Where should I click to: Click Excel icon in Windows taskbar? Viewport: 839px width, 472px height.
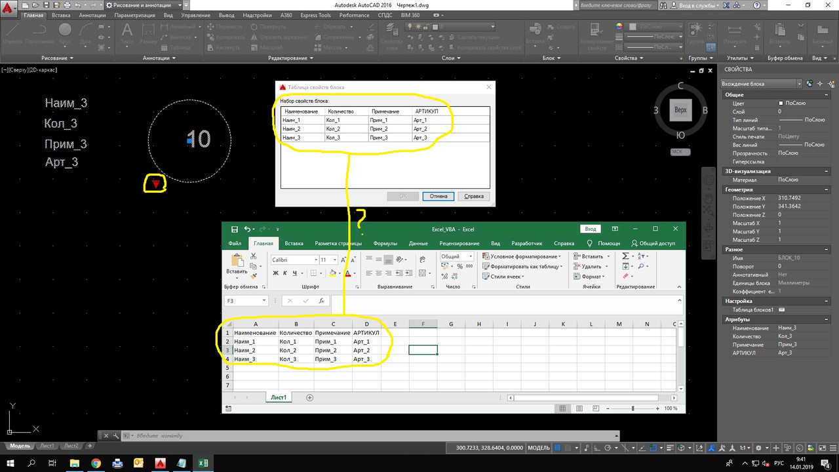point(203,463)
